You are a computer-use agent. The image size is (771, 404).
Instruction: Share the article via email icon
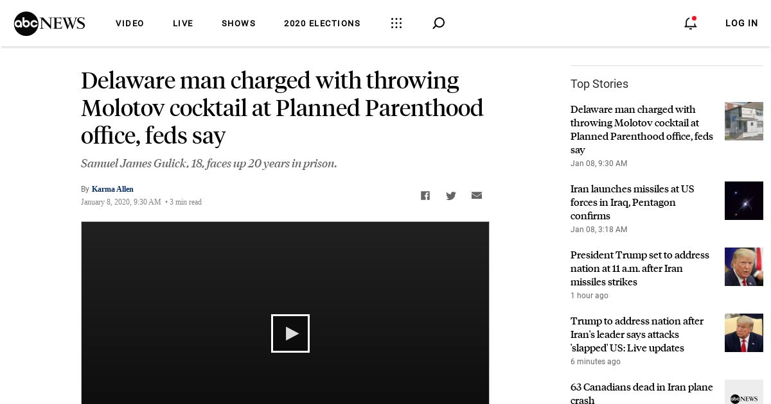[x=477, y=196]
